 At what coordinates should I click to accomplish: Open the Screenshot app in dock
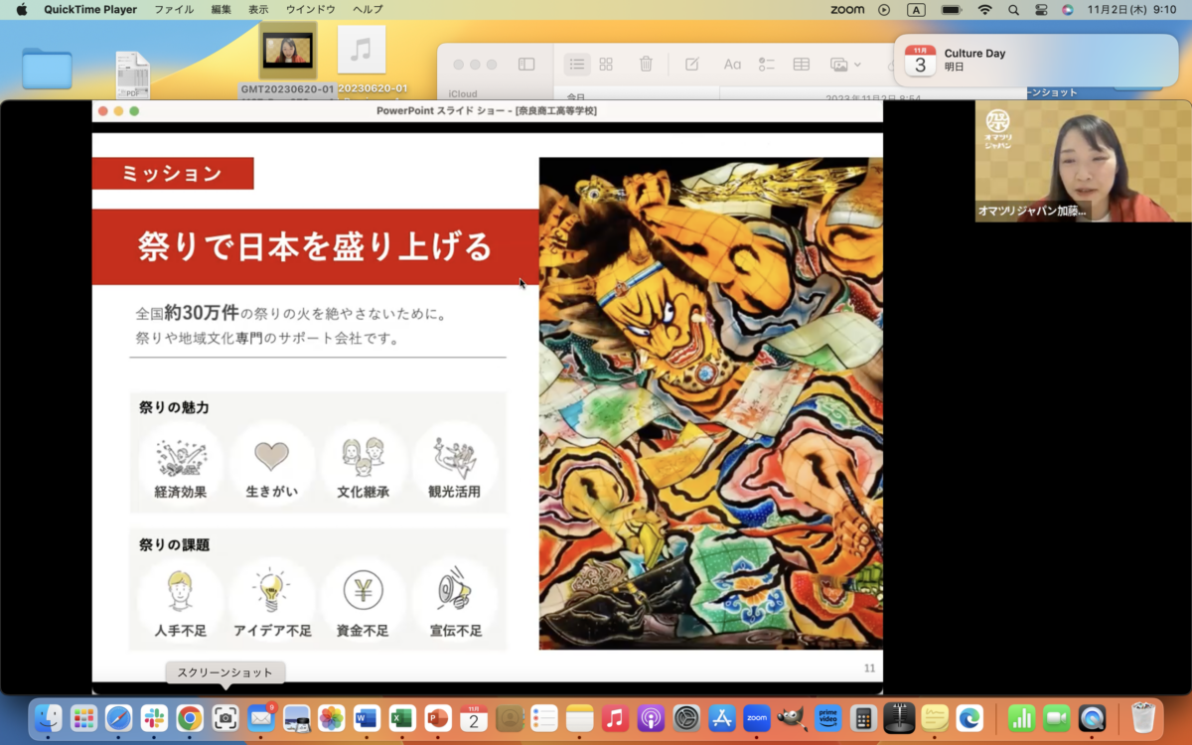pos(225,717)
